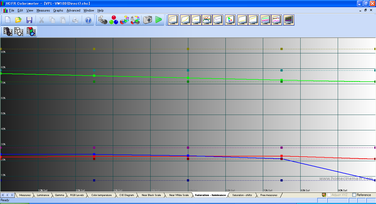Switch to the Saturation - shifts tab
The image size is (376, 204).
(x=242, y=195)
